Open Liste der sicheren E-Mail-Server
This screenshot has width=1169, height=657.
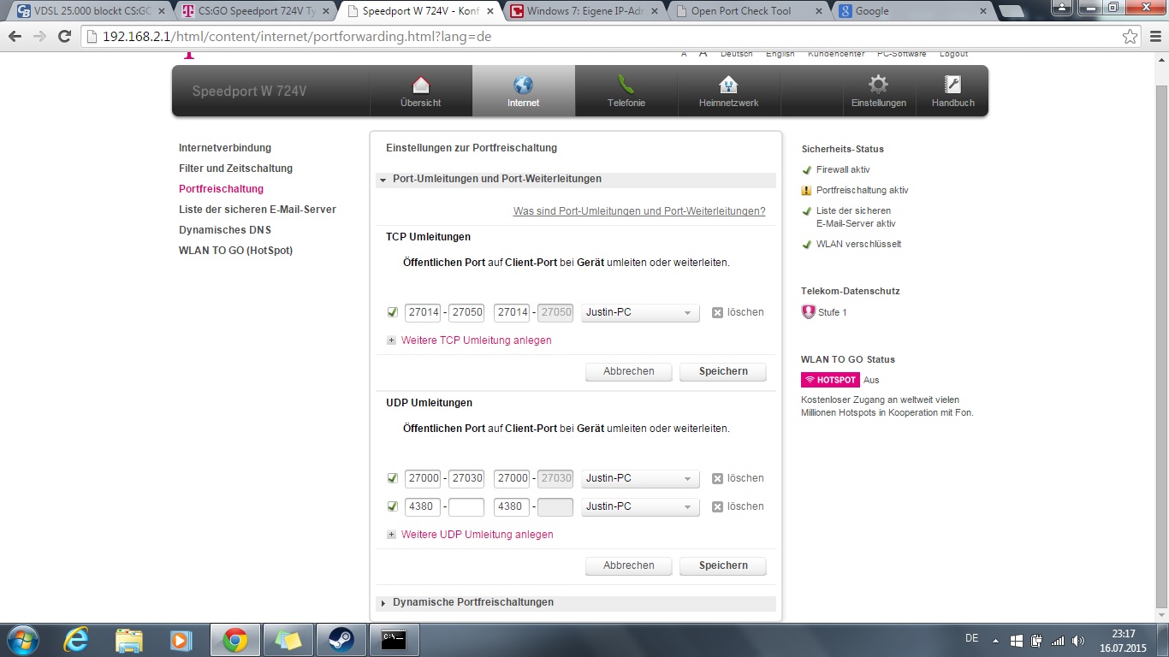(258, 210)
